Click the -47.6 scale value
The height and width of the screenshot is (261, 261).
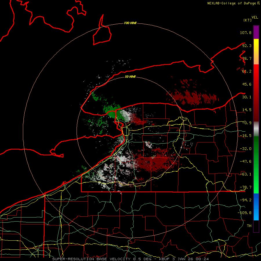tap(246, 162)
